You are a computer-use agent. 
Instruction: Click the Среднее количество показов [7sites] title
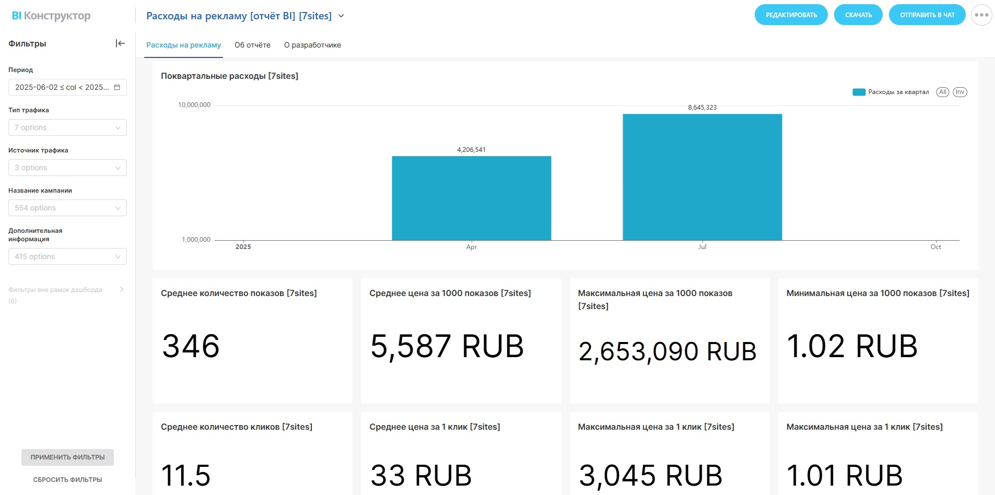[x=239, y=293]
